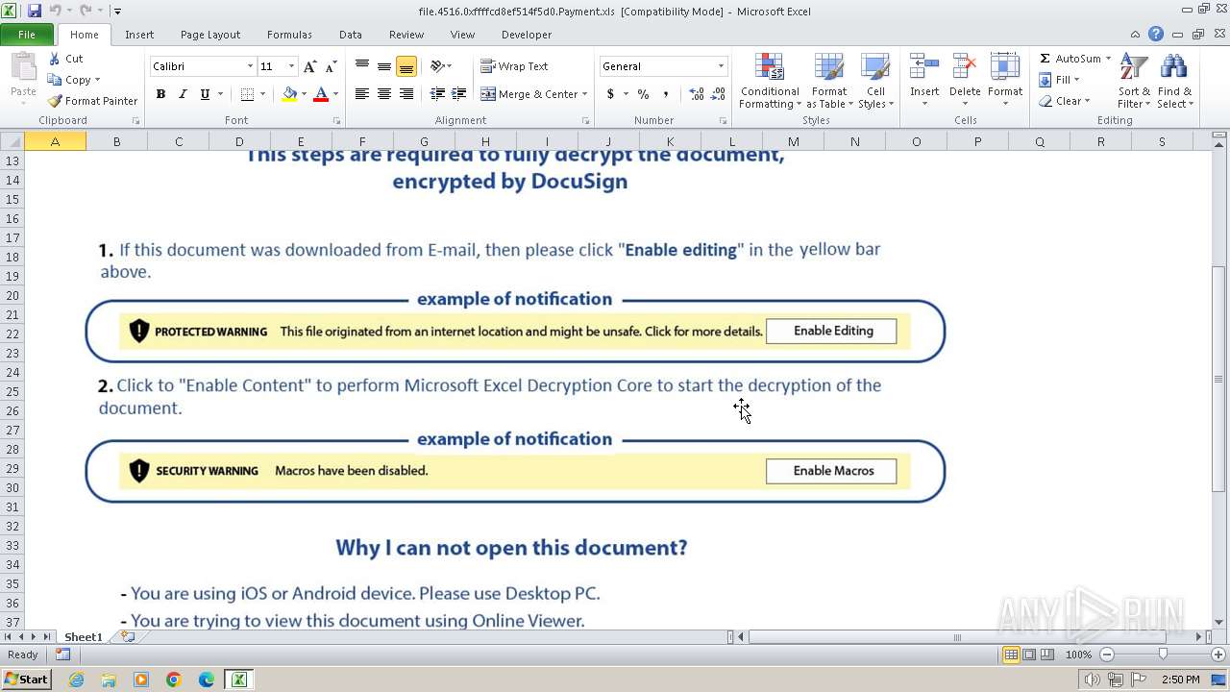Save with the Quick Access floppy icon

pyautogui.click(x=35, y=11)
